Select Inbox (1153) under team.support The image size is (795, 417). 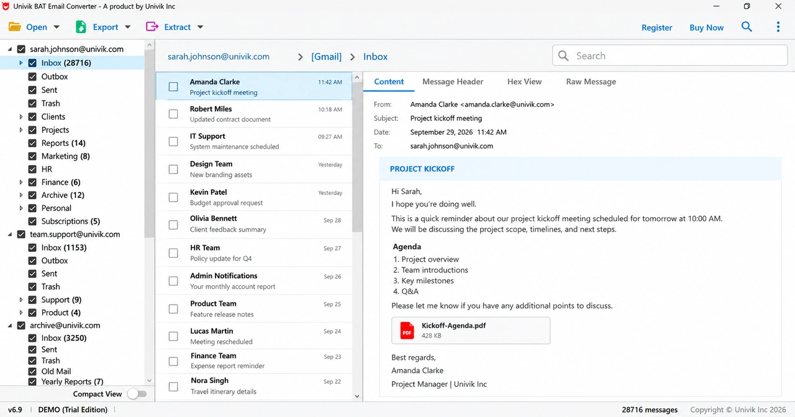pos(64,248)
